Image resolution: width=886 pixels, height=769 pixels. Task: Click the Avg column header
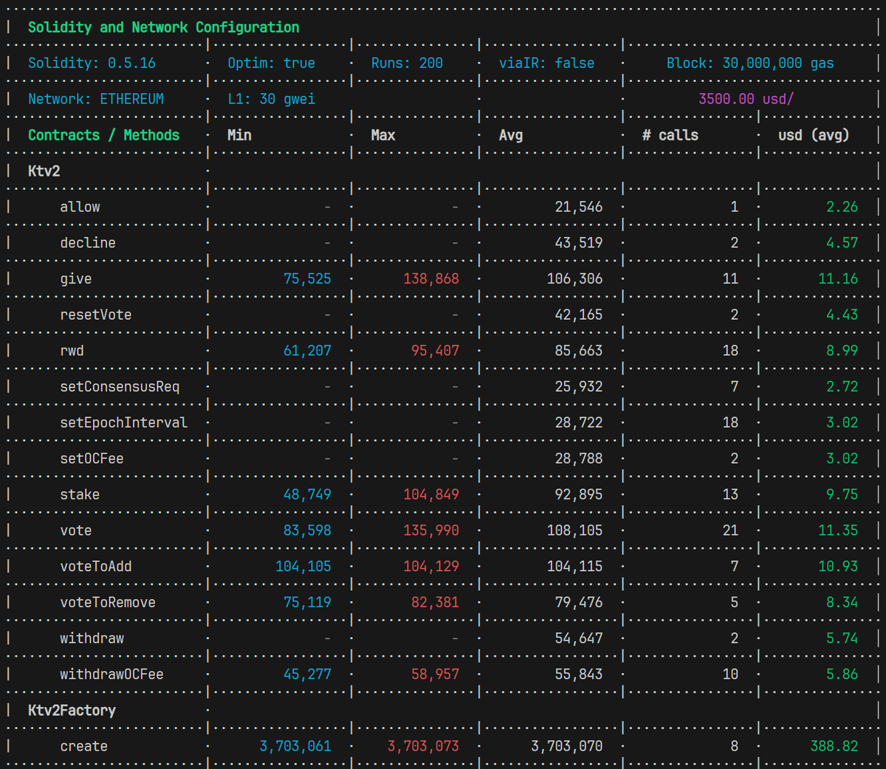(x=512, y=134)
